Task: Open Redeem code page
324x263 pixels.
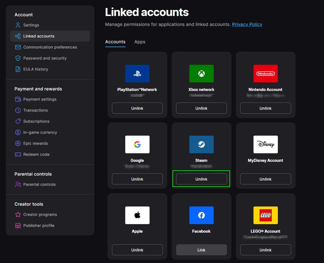Action: (36, 154)
